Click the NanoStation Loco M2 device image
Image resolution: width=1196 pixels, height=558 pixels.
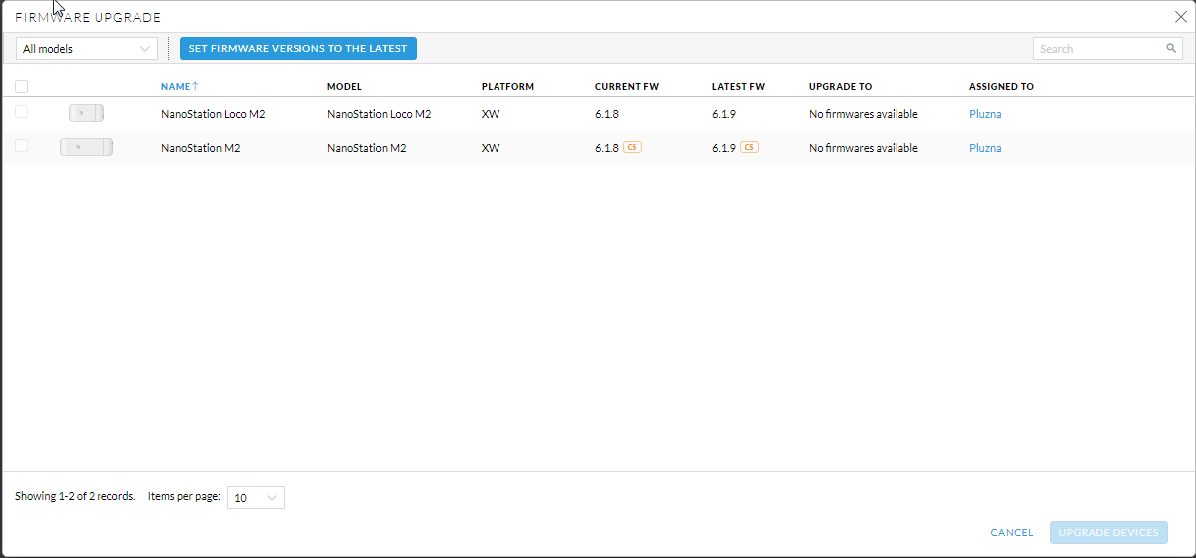click(x=87, y=114)
